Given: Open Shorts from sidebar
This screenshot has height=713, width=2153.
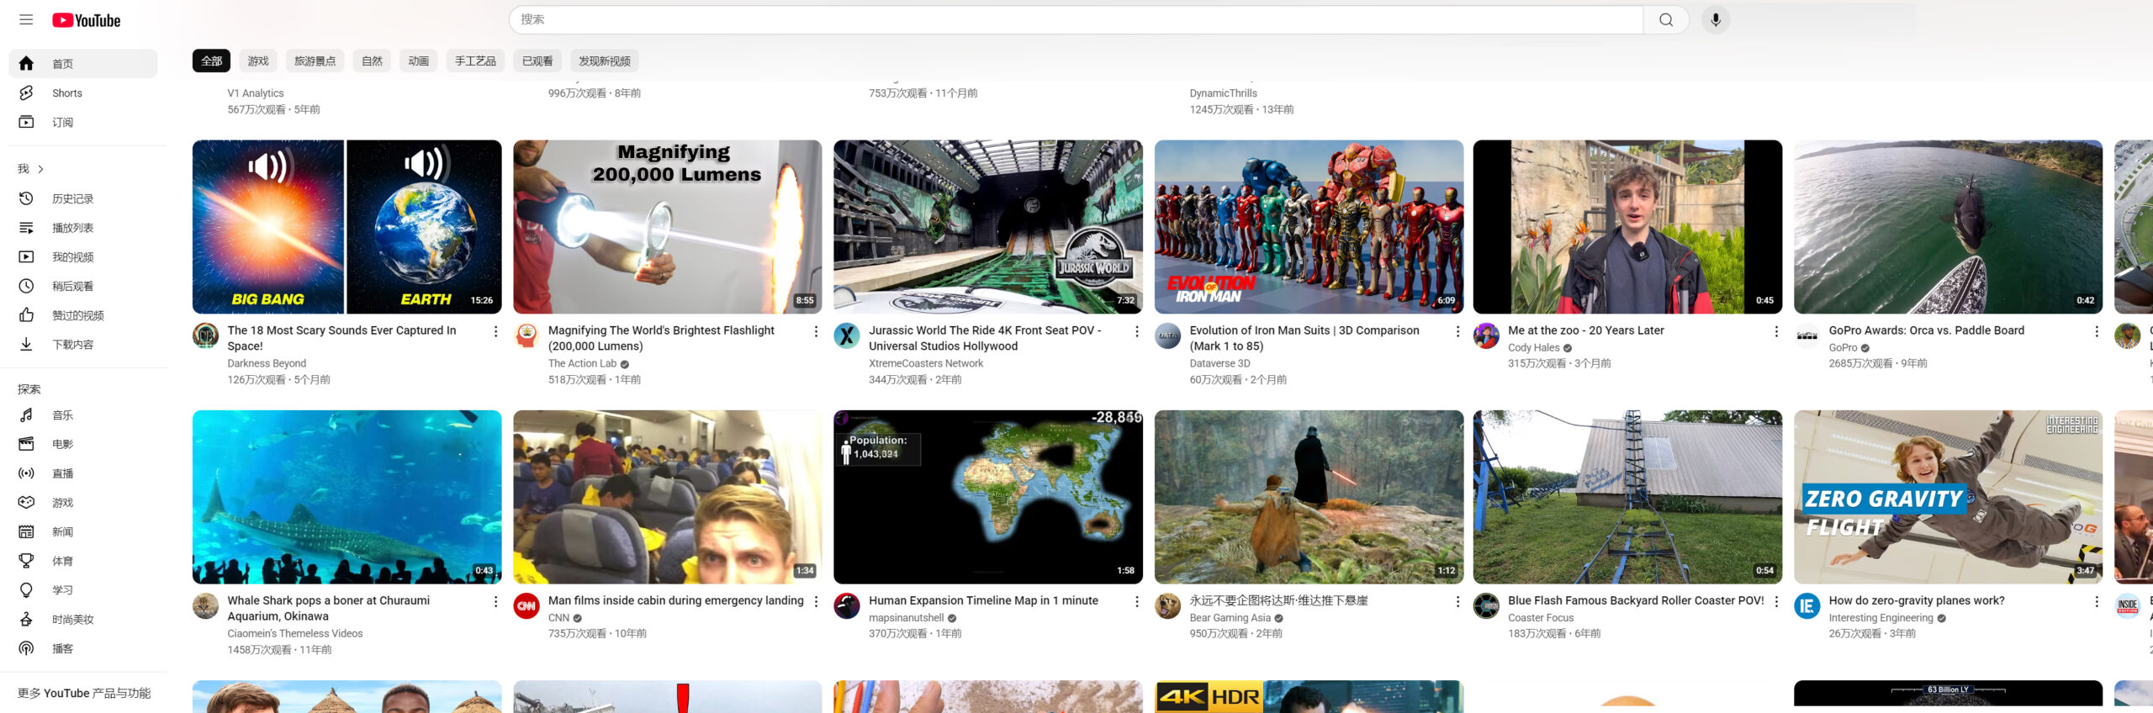Looking at the screenshot, I should coord(83,93).
